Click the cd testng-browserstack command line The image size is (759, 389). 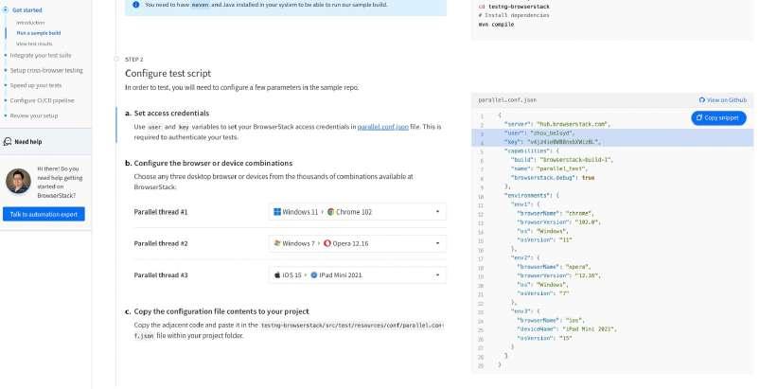[x=514, y=7]
